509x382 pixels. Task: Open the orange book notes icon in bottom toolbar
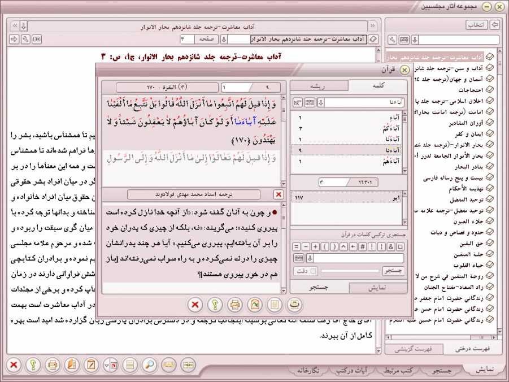point(72,365)
